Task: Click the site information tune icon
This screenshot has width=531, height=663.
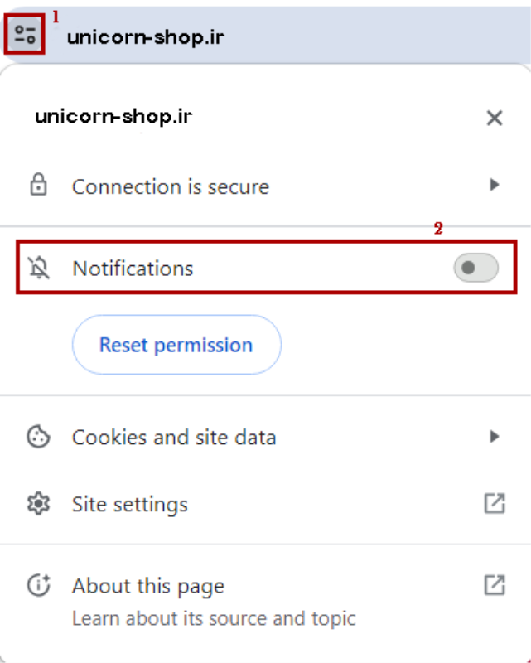Action: pyautogui.click(x=25, y=35)
